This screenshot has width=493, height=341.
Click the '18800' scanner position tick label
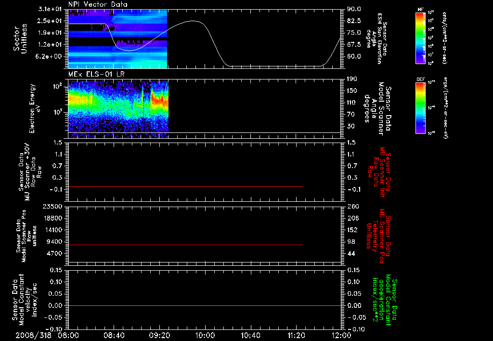(x=52, y=218)
